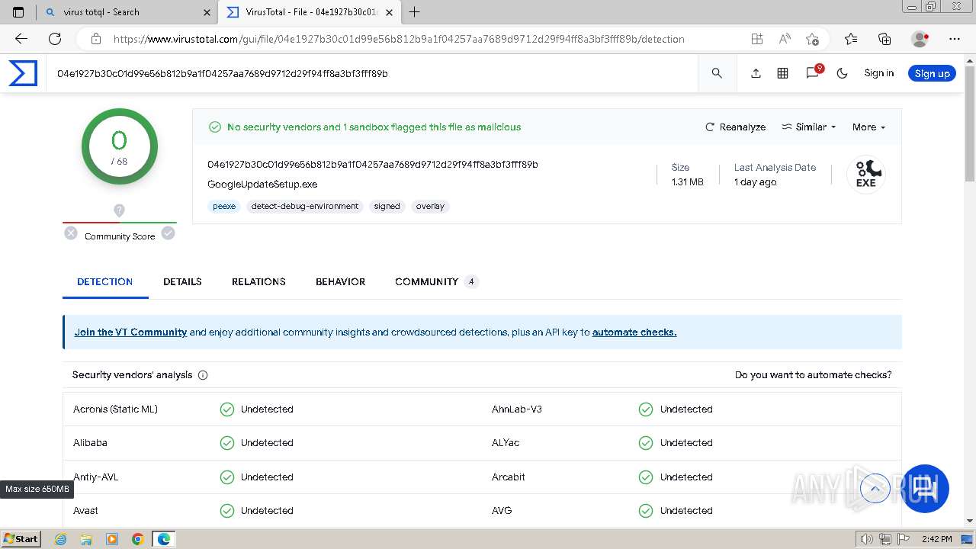
Task: Switch to the RELATIONS tab
Action: (258, 281)
